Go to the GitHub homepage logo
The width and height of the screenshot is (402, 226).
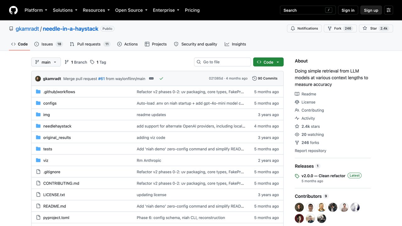click(14, 10)
